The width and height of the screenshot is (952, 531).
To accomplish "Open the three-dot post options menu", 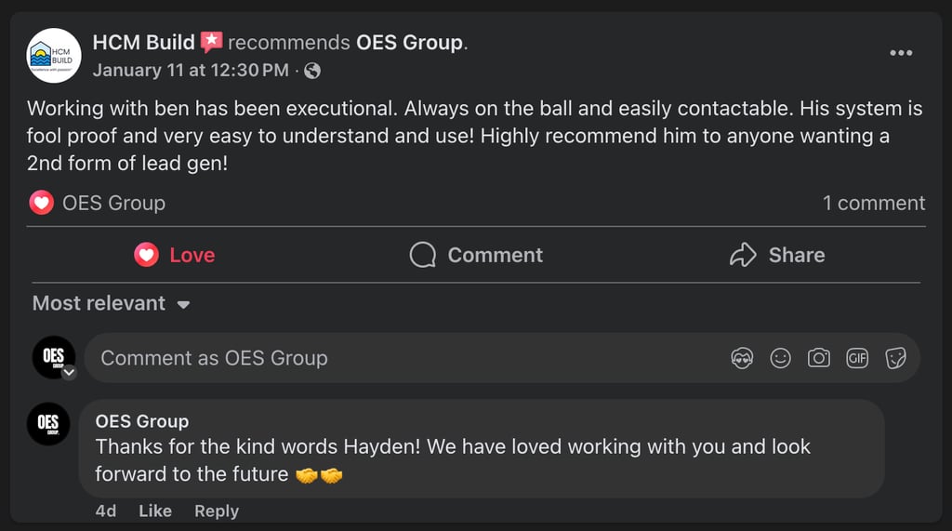I will [901, 53].
